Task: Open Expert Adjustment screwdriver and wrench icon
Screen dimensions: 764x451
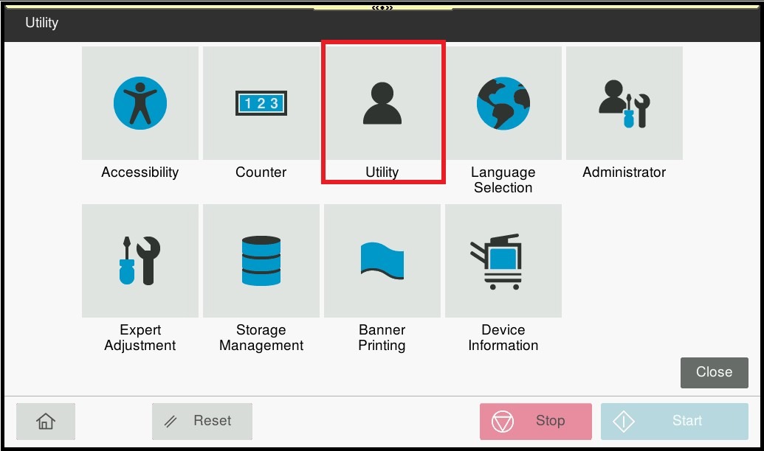Action: click(x=140, y=261)
